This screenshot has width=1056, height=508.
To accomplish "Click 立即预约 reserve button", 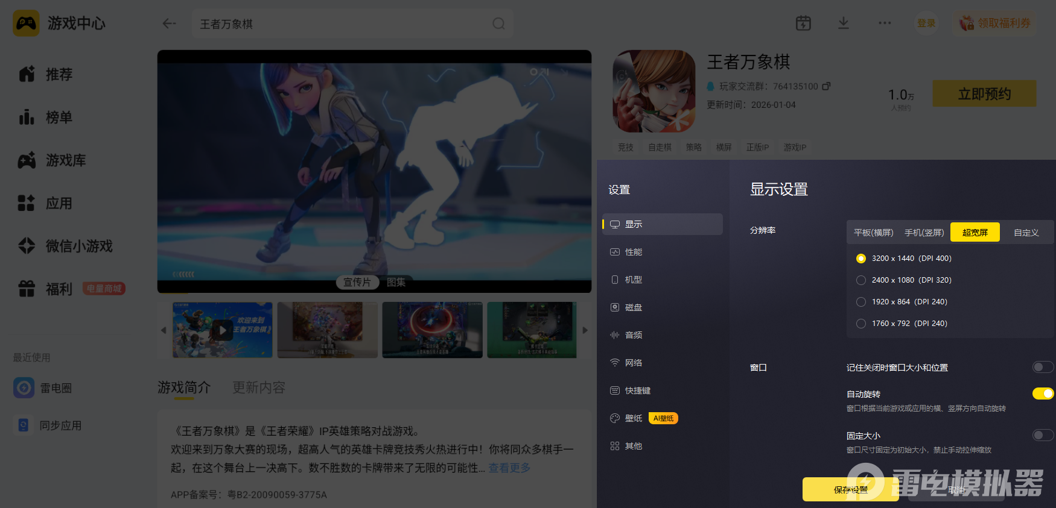I will (x=985, y=94).
